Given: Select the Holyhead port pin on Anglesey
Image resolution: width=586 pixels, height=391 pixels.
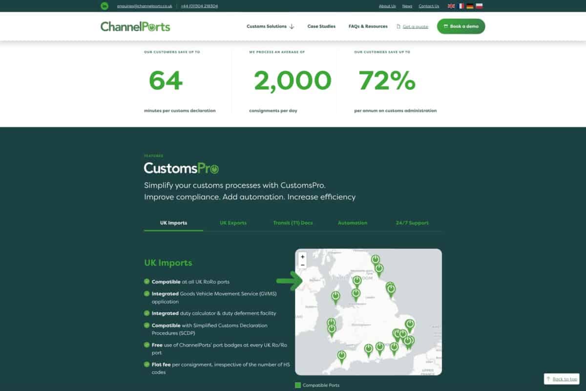Looking at the screenshot, I should pos(335,298).
